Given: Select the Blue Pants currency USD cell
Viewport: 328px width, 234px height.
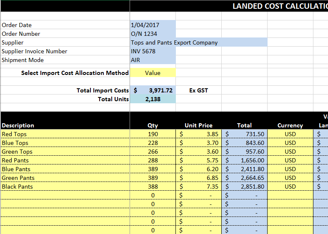Looking at the screenshot, I should coord(290,169).
